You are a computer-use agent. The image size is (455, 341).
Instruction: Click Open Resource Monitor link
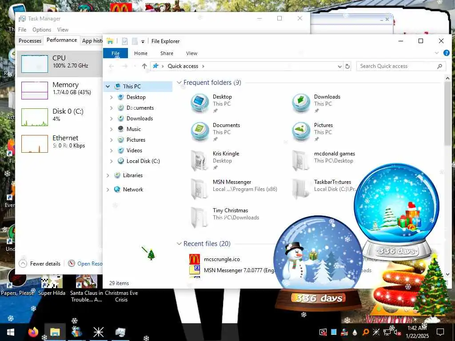click(90, 264)
